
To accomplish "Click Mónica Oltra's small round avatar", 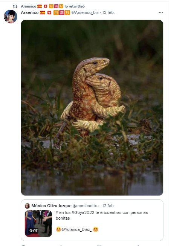I will [x=27, y=206].
